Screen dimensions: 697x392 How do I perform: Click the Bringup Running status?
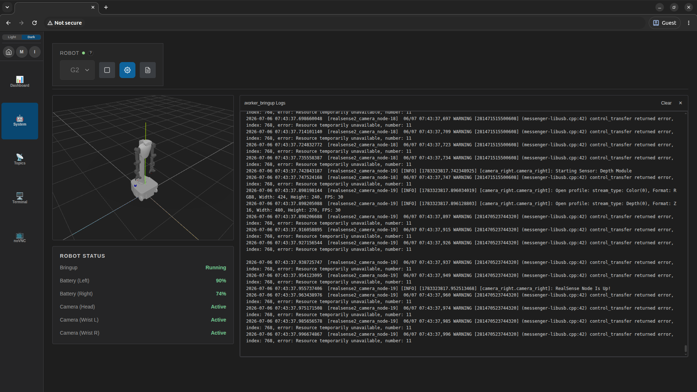216,268
